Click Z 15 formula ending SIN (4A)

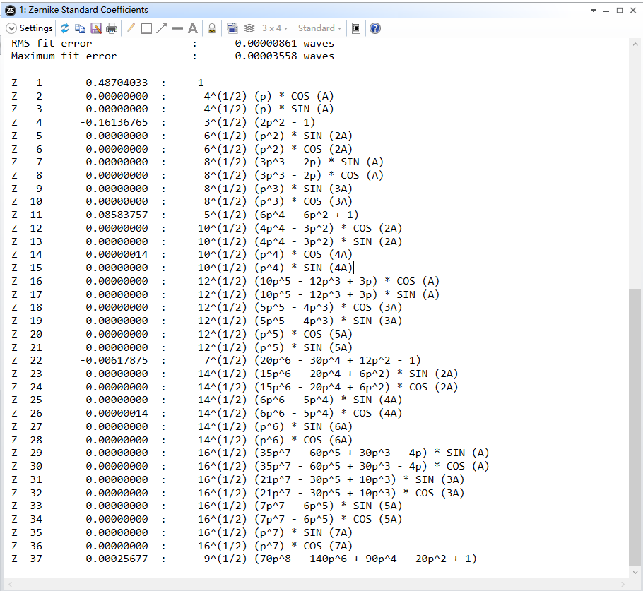275,268
